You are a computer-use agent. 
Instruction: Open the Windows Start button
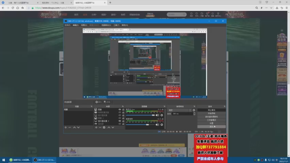(x=4, y=160)
